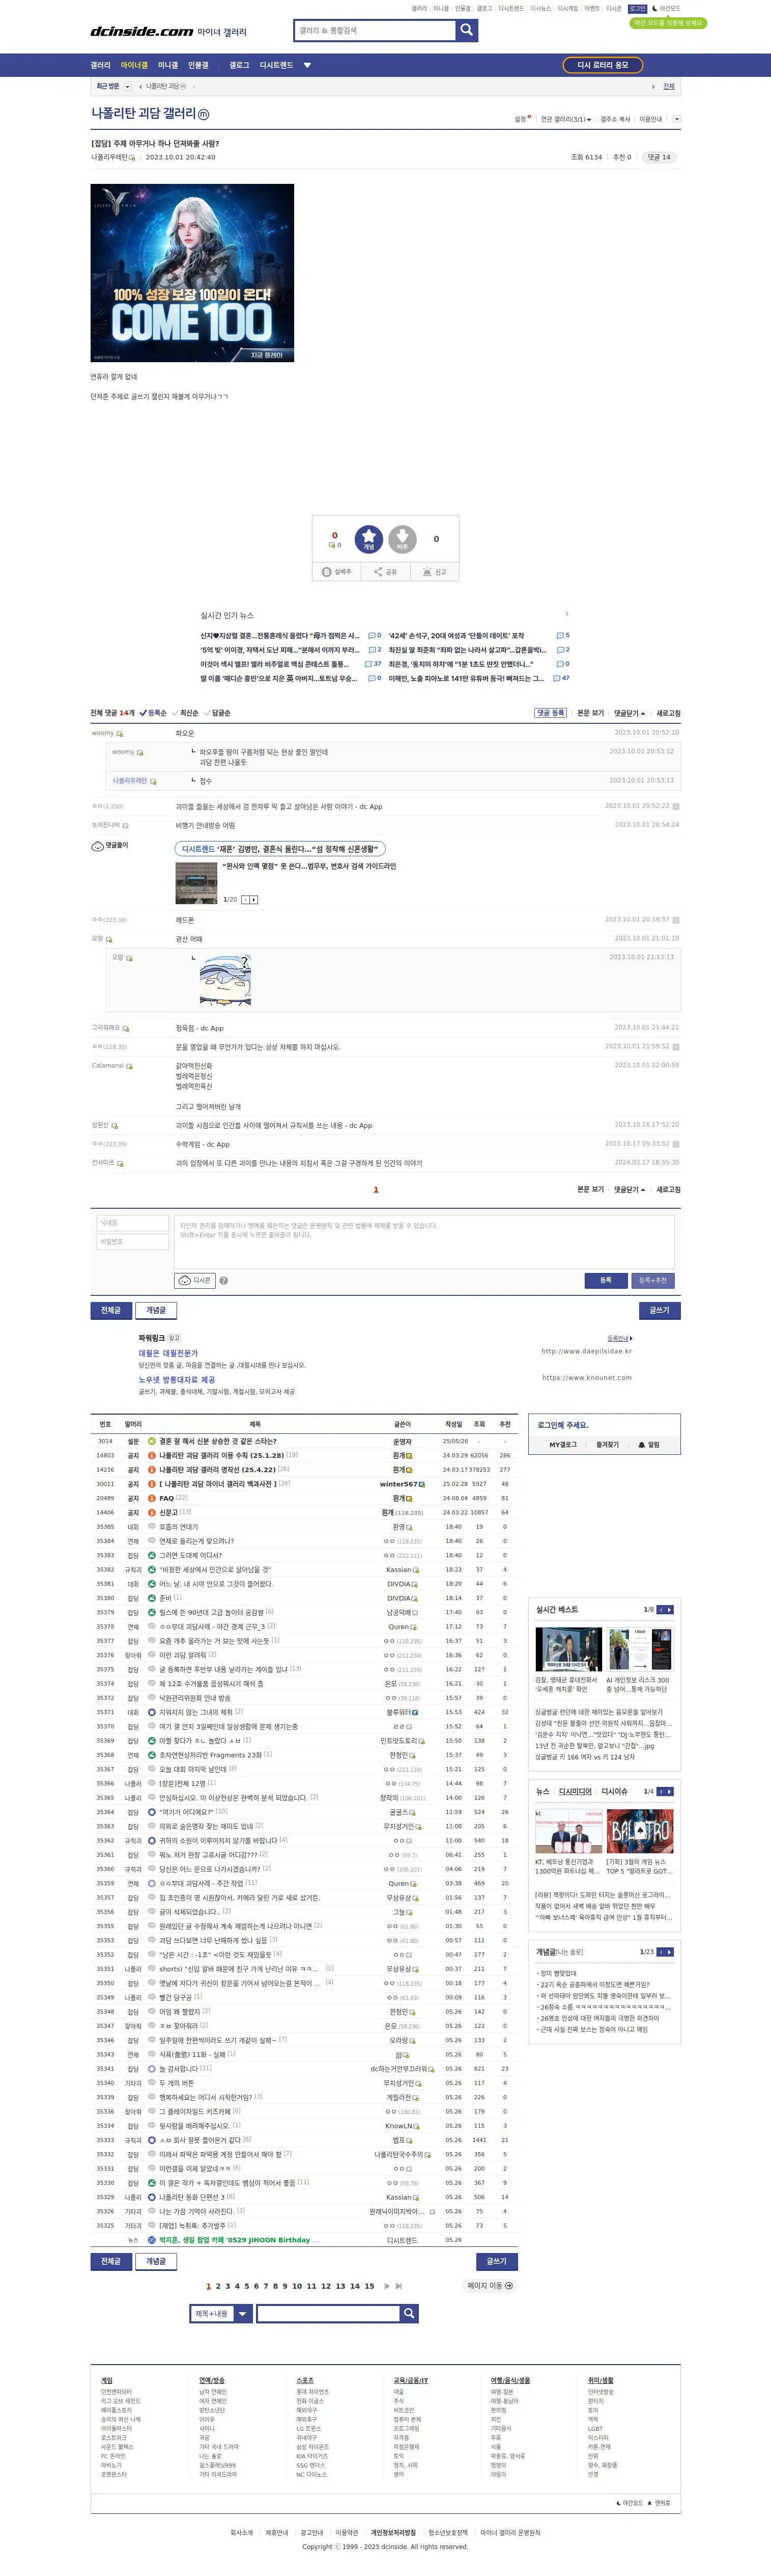Open 인물갤 tab in navigation bar
The image size is (771, 2576).
(x=199, y=65)
